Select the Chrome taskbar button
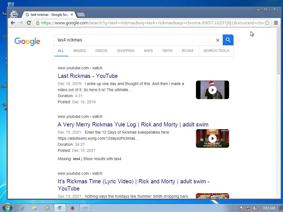Image resolution: width=283 pixels, height=212 pixels. 60,208
